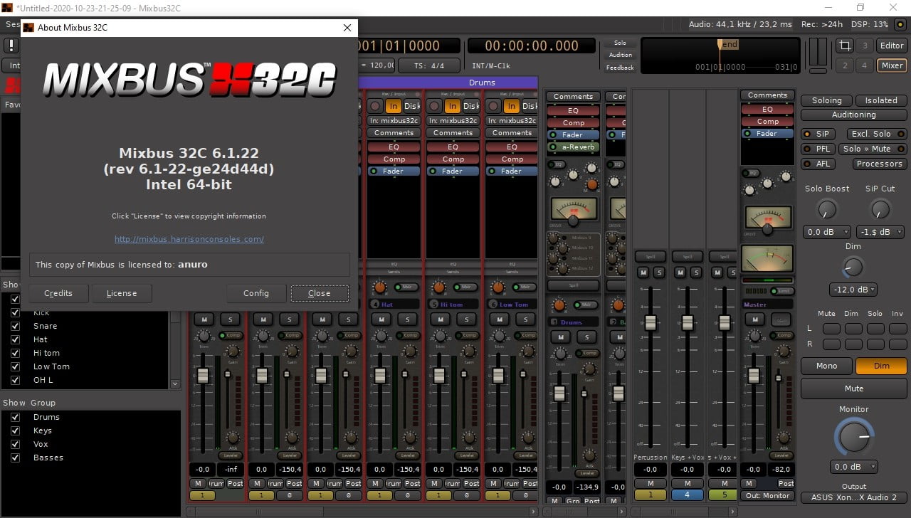The image size is (911, 518).
Task: Select the a-Reverb processor entry on Drums bus
Action: [x=574, y=147]
